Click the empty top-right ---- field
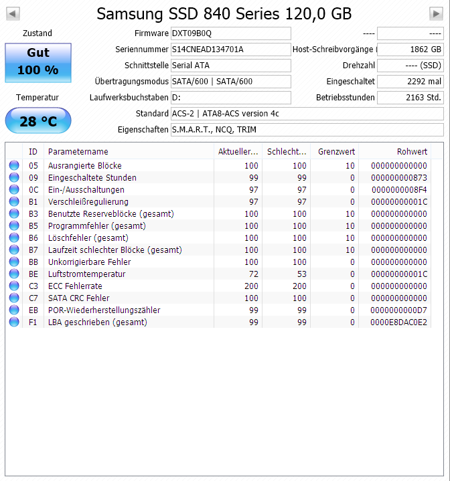Viewport: 450px width, 481px height. (410, 33)
